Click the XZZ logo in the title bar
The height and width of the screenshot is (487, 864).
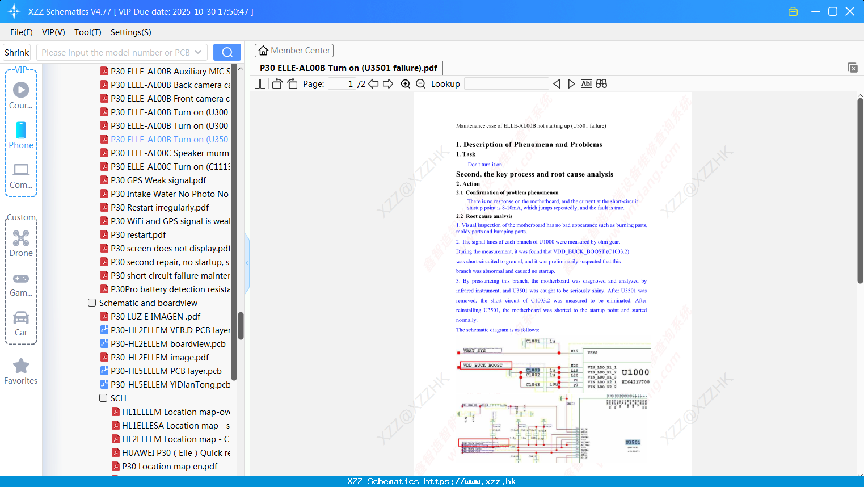(14, 11)
